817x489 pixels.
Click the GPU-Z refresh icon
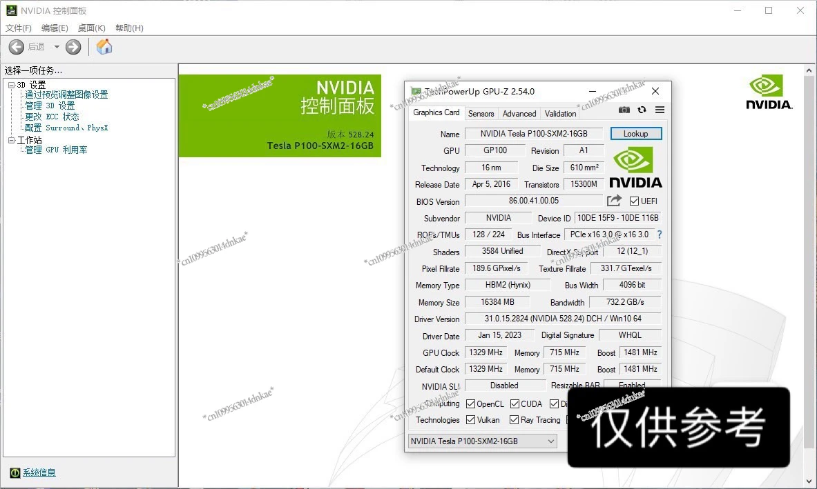click(x=642, y=110)
